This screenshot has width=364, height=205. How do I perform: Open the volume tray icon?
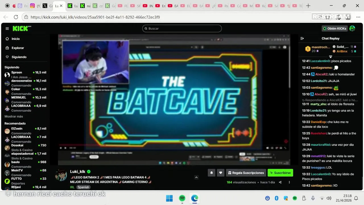[x=329, y=198]
